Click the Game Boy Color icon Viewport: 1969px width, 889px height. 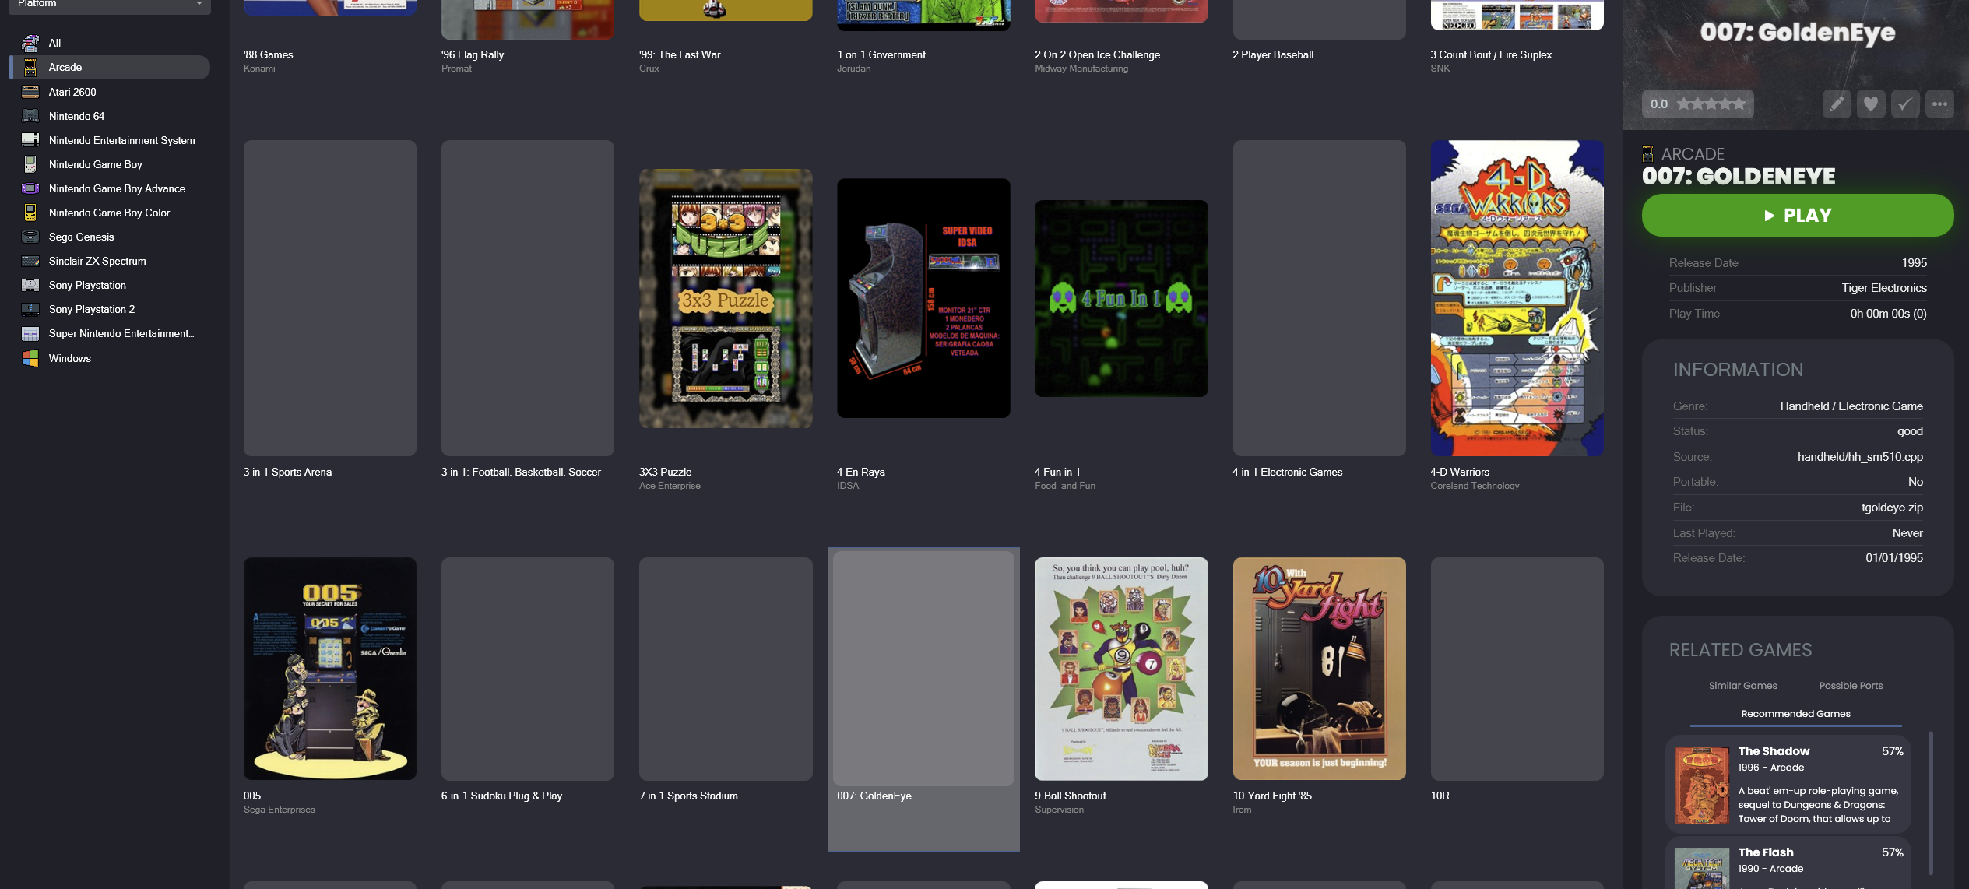click(30, 213)
